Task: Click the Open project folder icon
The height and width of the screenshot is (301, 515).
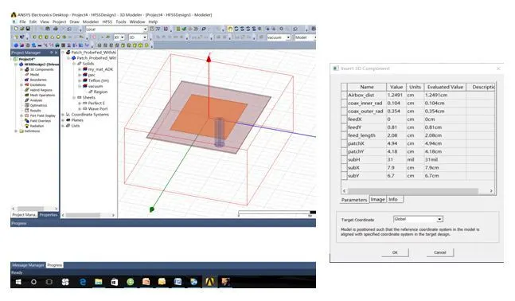Action: click(21, 29)
